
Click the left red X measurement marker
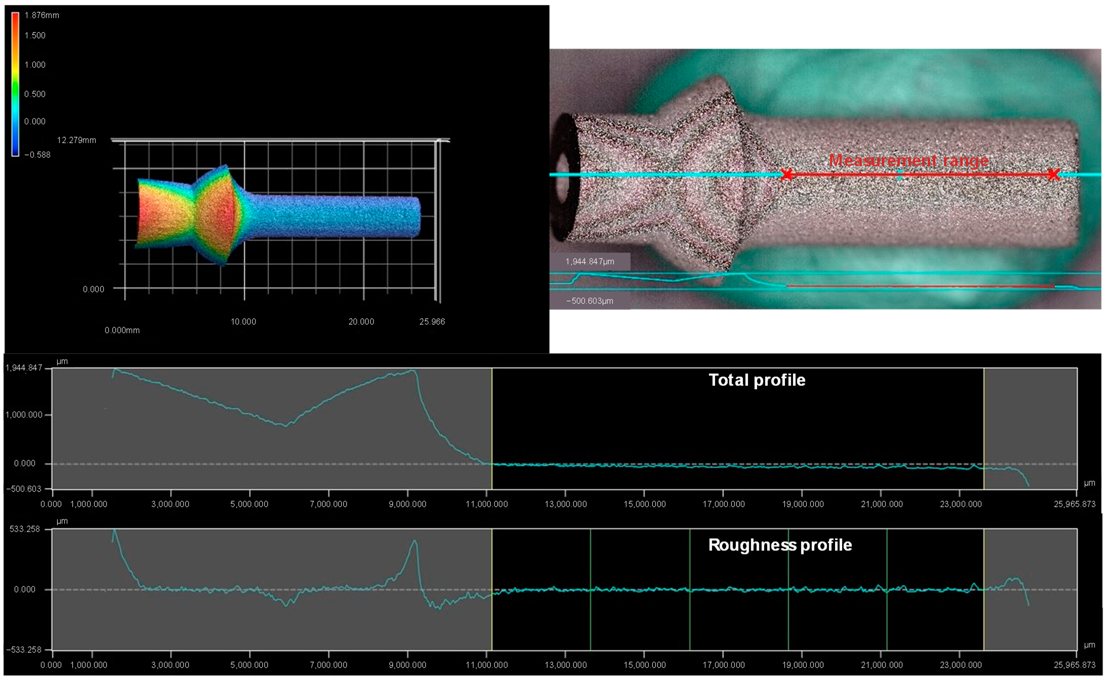pyautogui.click(x=787, y=174)
